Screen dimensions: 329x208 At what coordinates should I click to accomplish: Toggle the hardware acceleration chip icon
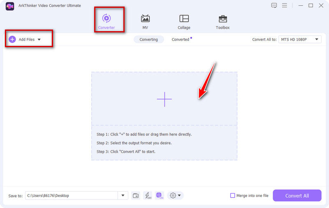pyautogui.click(x=160, y=195)
